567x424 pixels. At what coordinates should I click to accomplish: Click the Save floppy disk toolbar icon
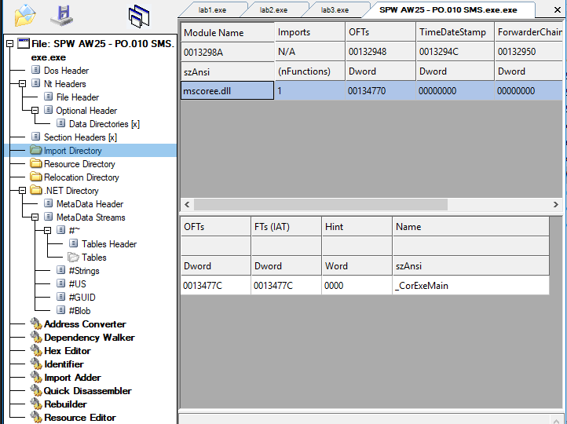coord(62,16)
